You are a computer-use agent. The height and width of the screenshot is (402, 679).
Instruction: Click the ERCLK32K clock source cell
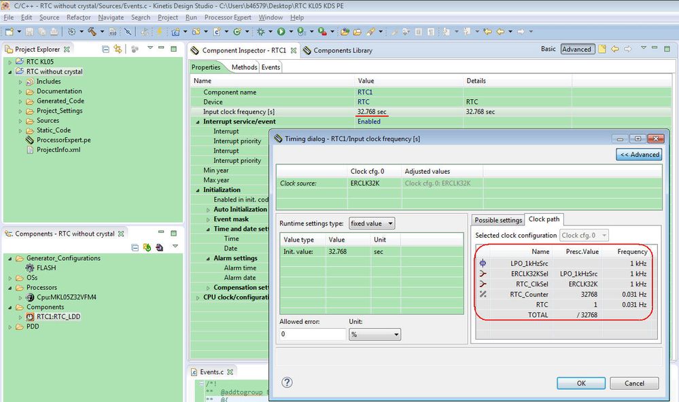(x=374, y=183)
